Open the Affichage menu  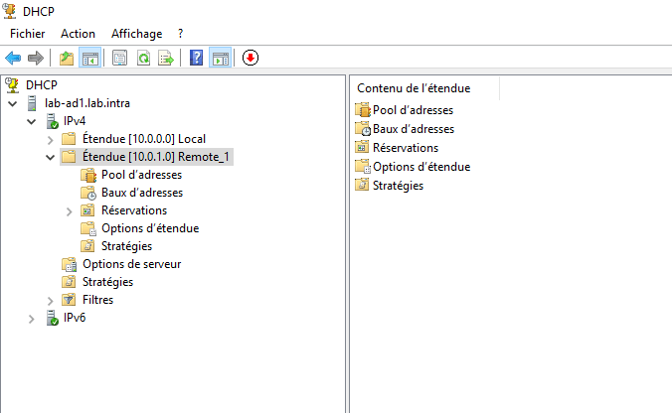coord(137,34)
